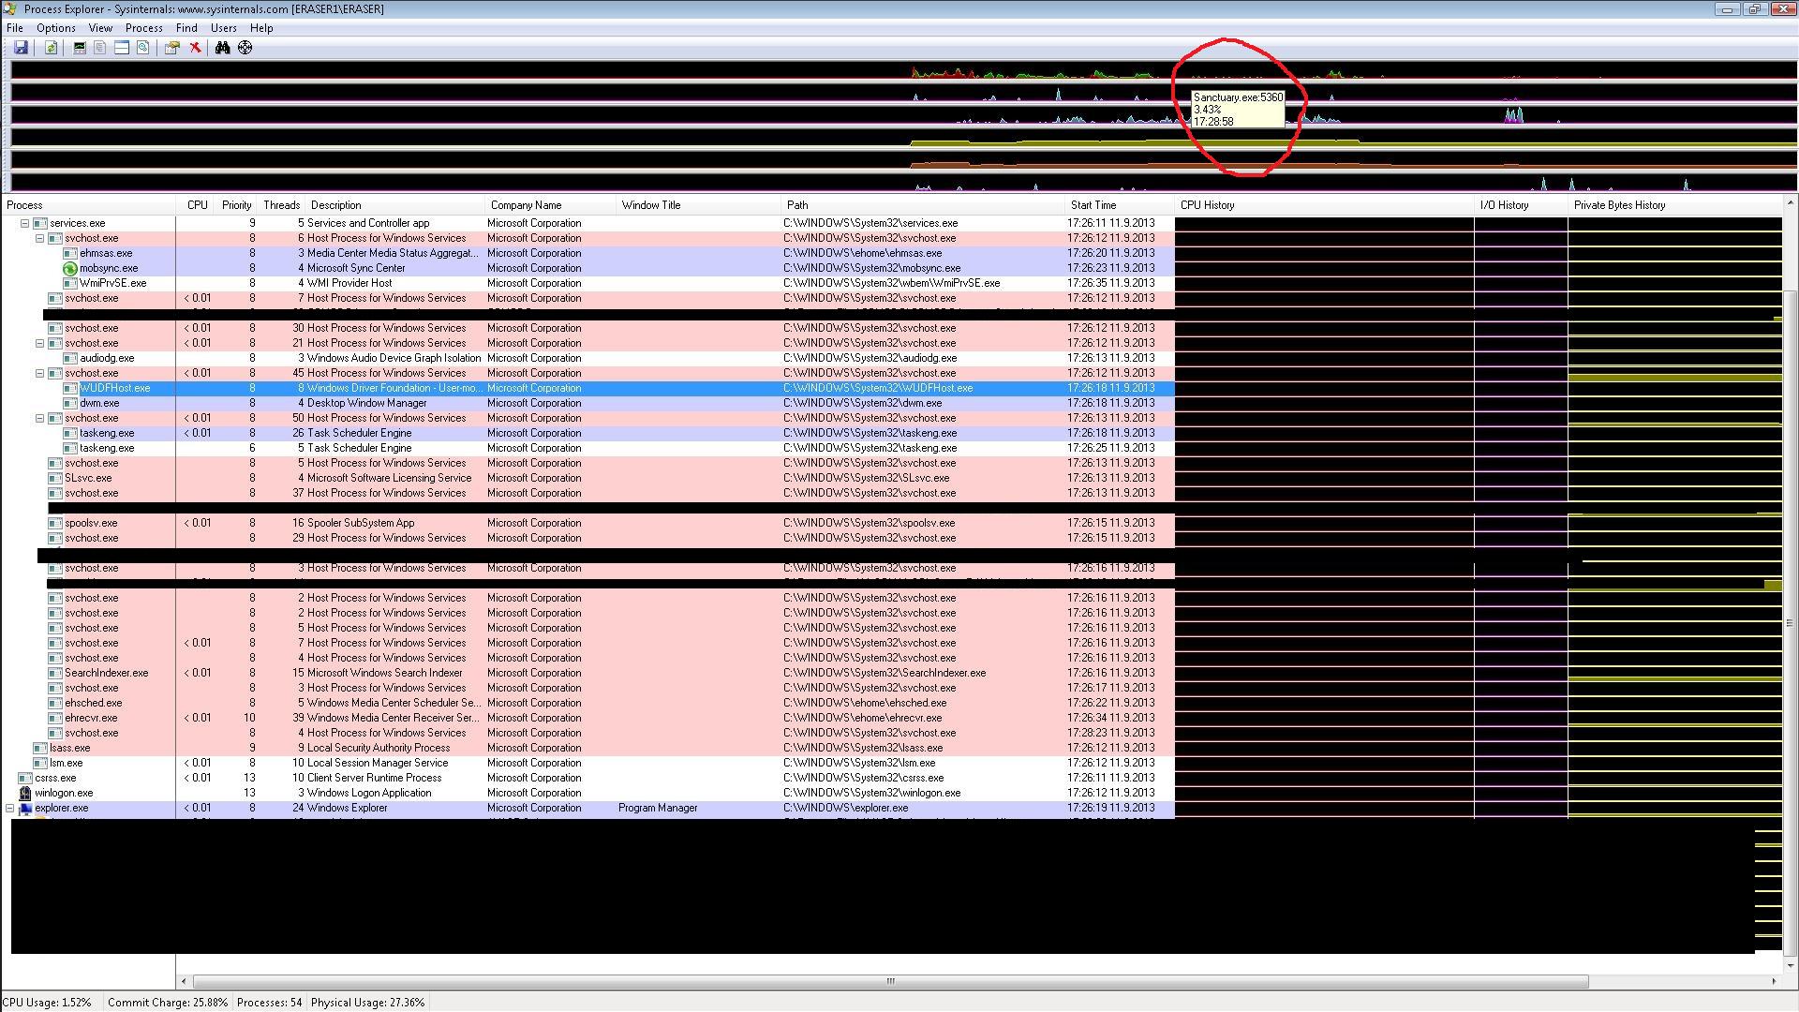Open the Options menu

pyautogui.click(x=55, y=28)
